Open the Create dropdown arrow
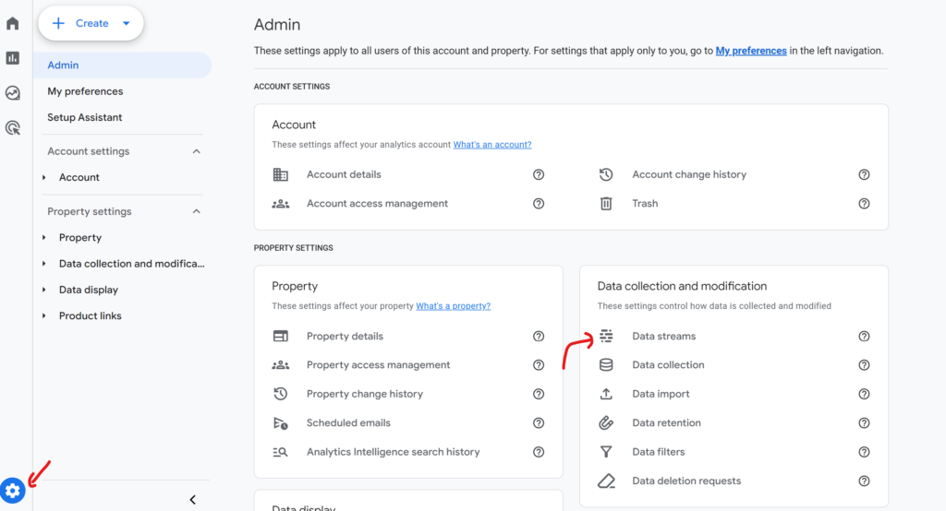 (126, 23)
